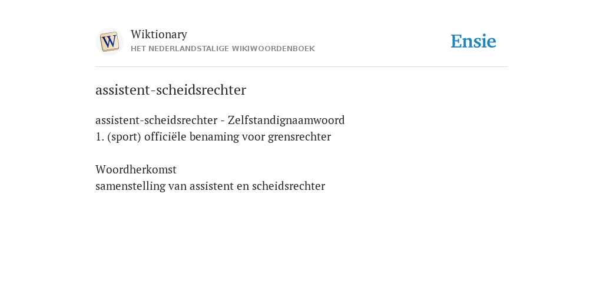Click the large assistent-scheidsrechter heading

coord(171,90)
